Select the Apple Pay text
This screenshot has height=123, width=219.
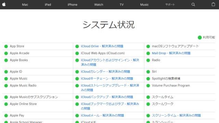click(17, 115)
